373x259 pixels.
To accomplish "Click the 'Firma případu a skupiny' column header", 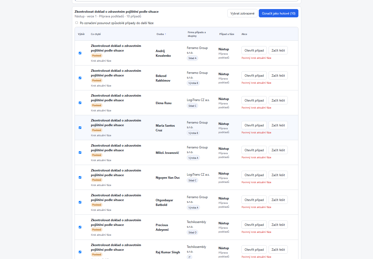I will click(x=197, y=34).
